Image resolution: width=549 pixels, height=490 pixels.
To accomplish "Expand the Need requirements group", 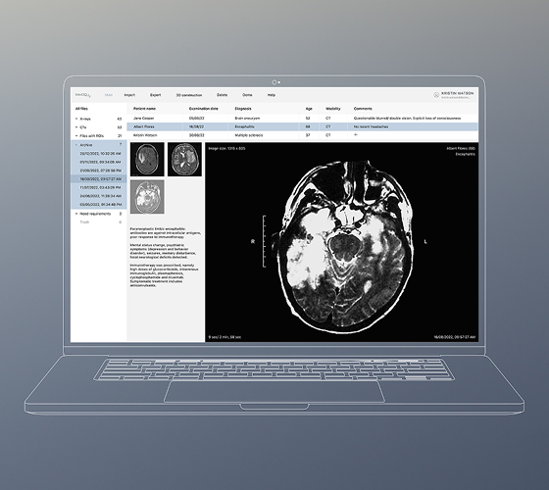I will tap(76, 214).
